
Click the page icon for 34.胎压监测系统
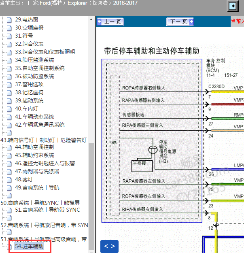[9, 60]
